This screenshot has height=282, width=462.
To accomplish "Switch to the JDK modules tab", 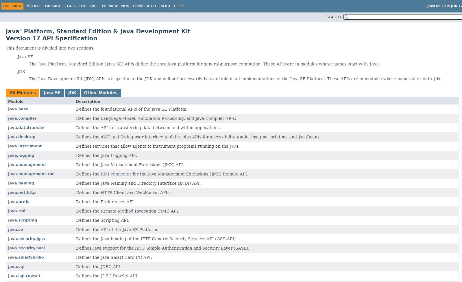I will click(72, 93).
